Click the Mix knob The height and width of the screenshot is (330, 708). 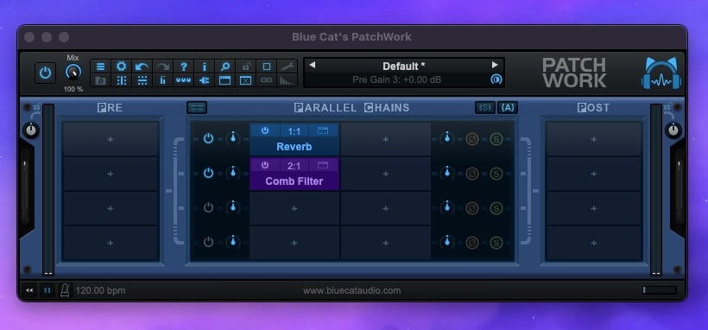tap(73, 73)
